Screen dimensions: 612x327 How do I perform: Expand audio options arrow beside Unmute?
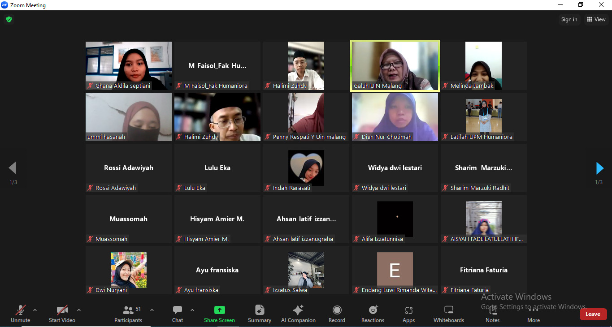click(x=35, y=310)
